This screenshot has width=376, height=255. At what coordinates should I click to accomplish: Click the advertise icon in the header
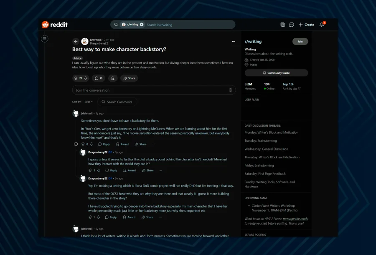(282, 25)
